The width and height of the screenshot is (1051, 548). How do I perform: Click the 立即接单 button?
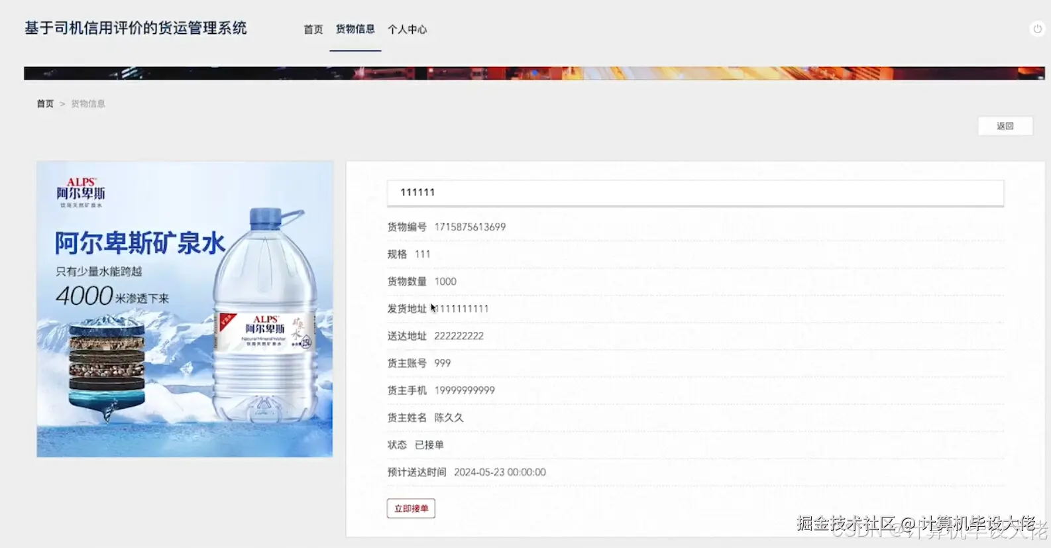[411, 508]
